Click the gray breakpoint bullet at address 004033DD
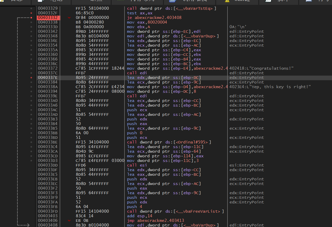Image resolution: width=332 pixels, height=227 pixels. coord(31,165)
